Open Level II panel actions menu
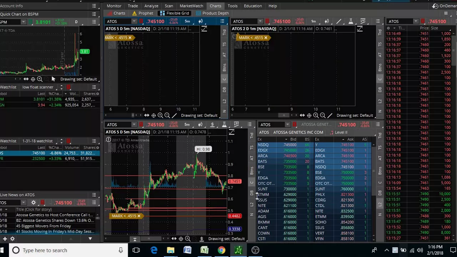 click(x=378, y=125)
